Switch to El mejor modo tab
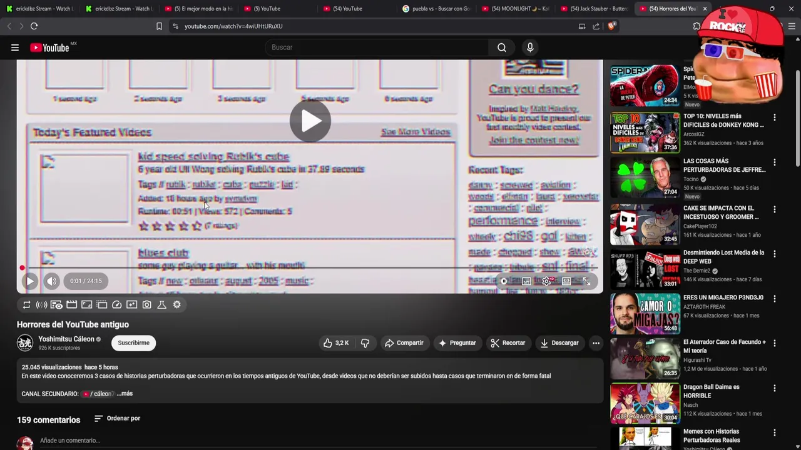Viewport: 801px width, 450px height. (x=199, y=9)
